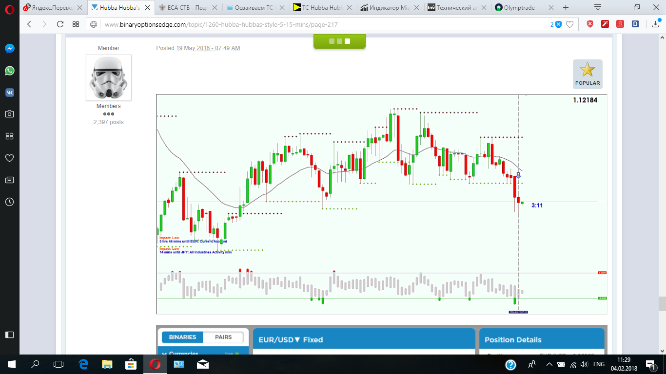Viewport: 666px width, 374px height.
Task: Open bookmarks heart icon in sidebar
Action: point(10,158)
